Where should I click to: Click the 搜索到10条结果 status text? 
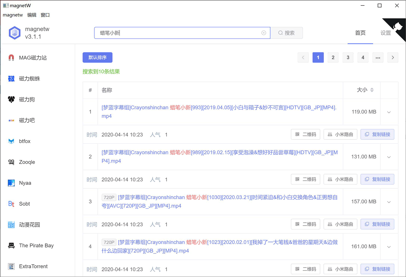pos(101,72)
